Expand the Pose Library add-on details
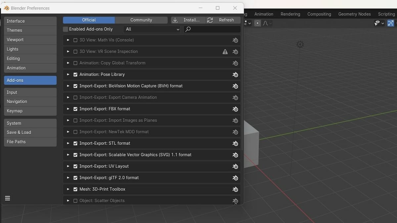Viewport: 397px width, 223px height. [x=68, y=75]
